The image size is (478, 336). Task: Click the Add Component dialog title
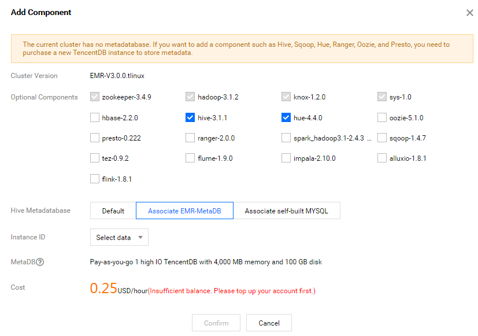coord(41,12)
